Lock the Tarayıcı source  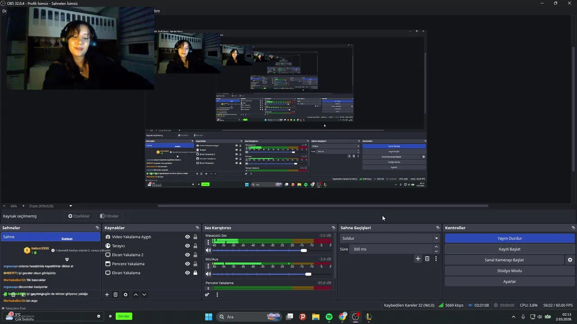tap(195, 246)
